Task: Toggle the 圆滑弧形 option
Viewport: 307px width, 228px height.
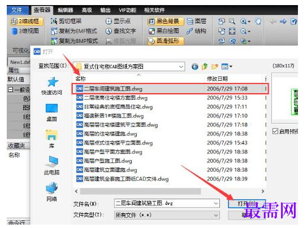Action: 166,41
